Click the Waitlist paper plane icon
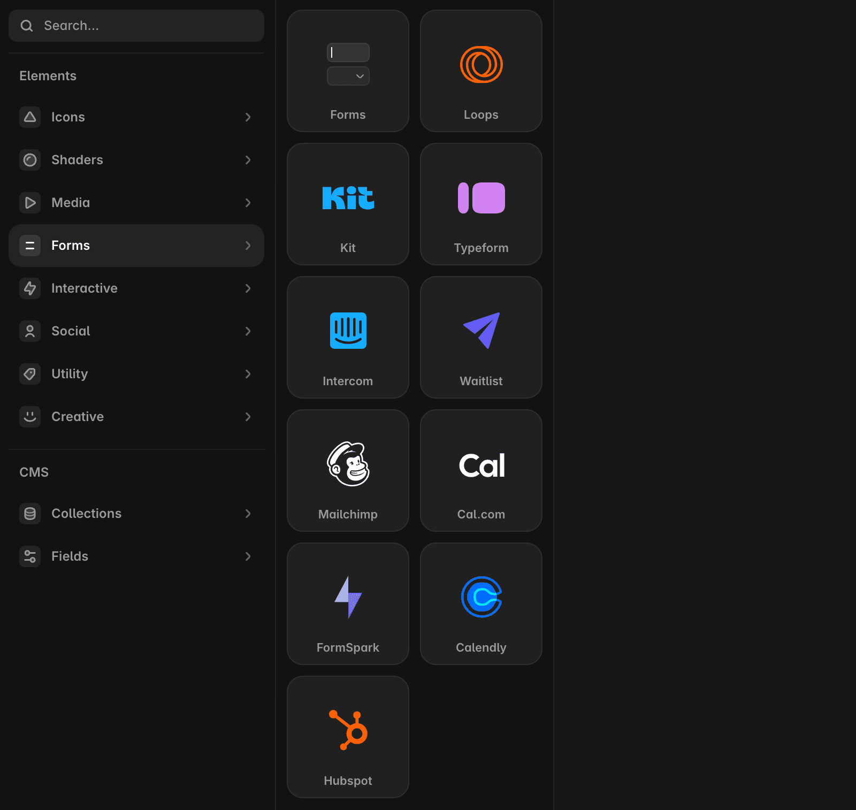 [481, 331]
